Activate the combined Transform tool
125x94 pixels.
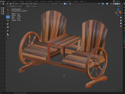[x=8, y=27]
